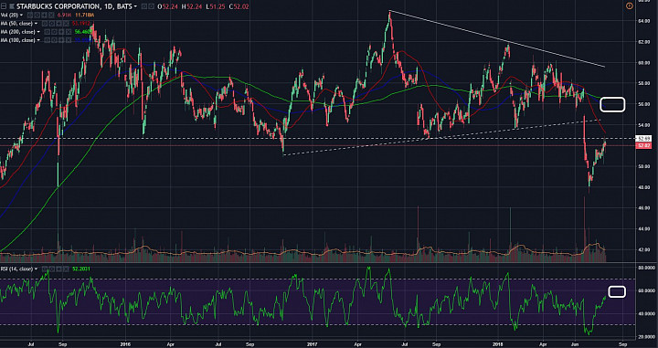Open the RSI (14, close) dropdown arrow
658x348 pixels.
(36, 269)
